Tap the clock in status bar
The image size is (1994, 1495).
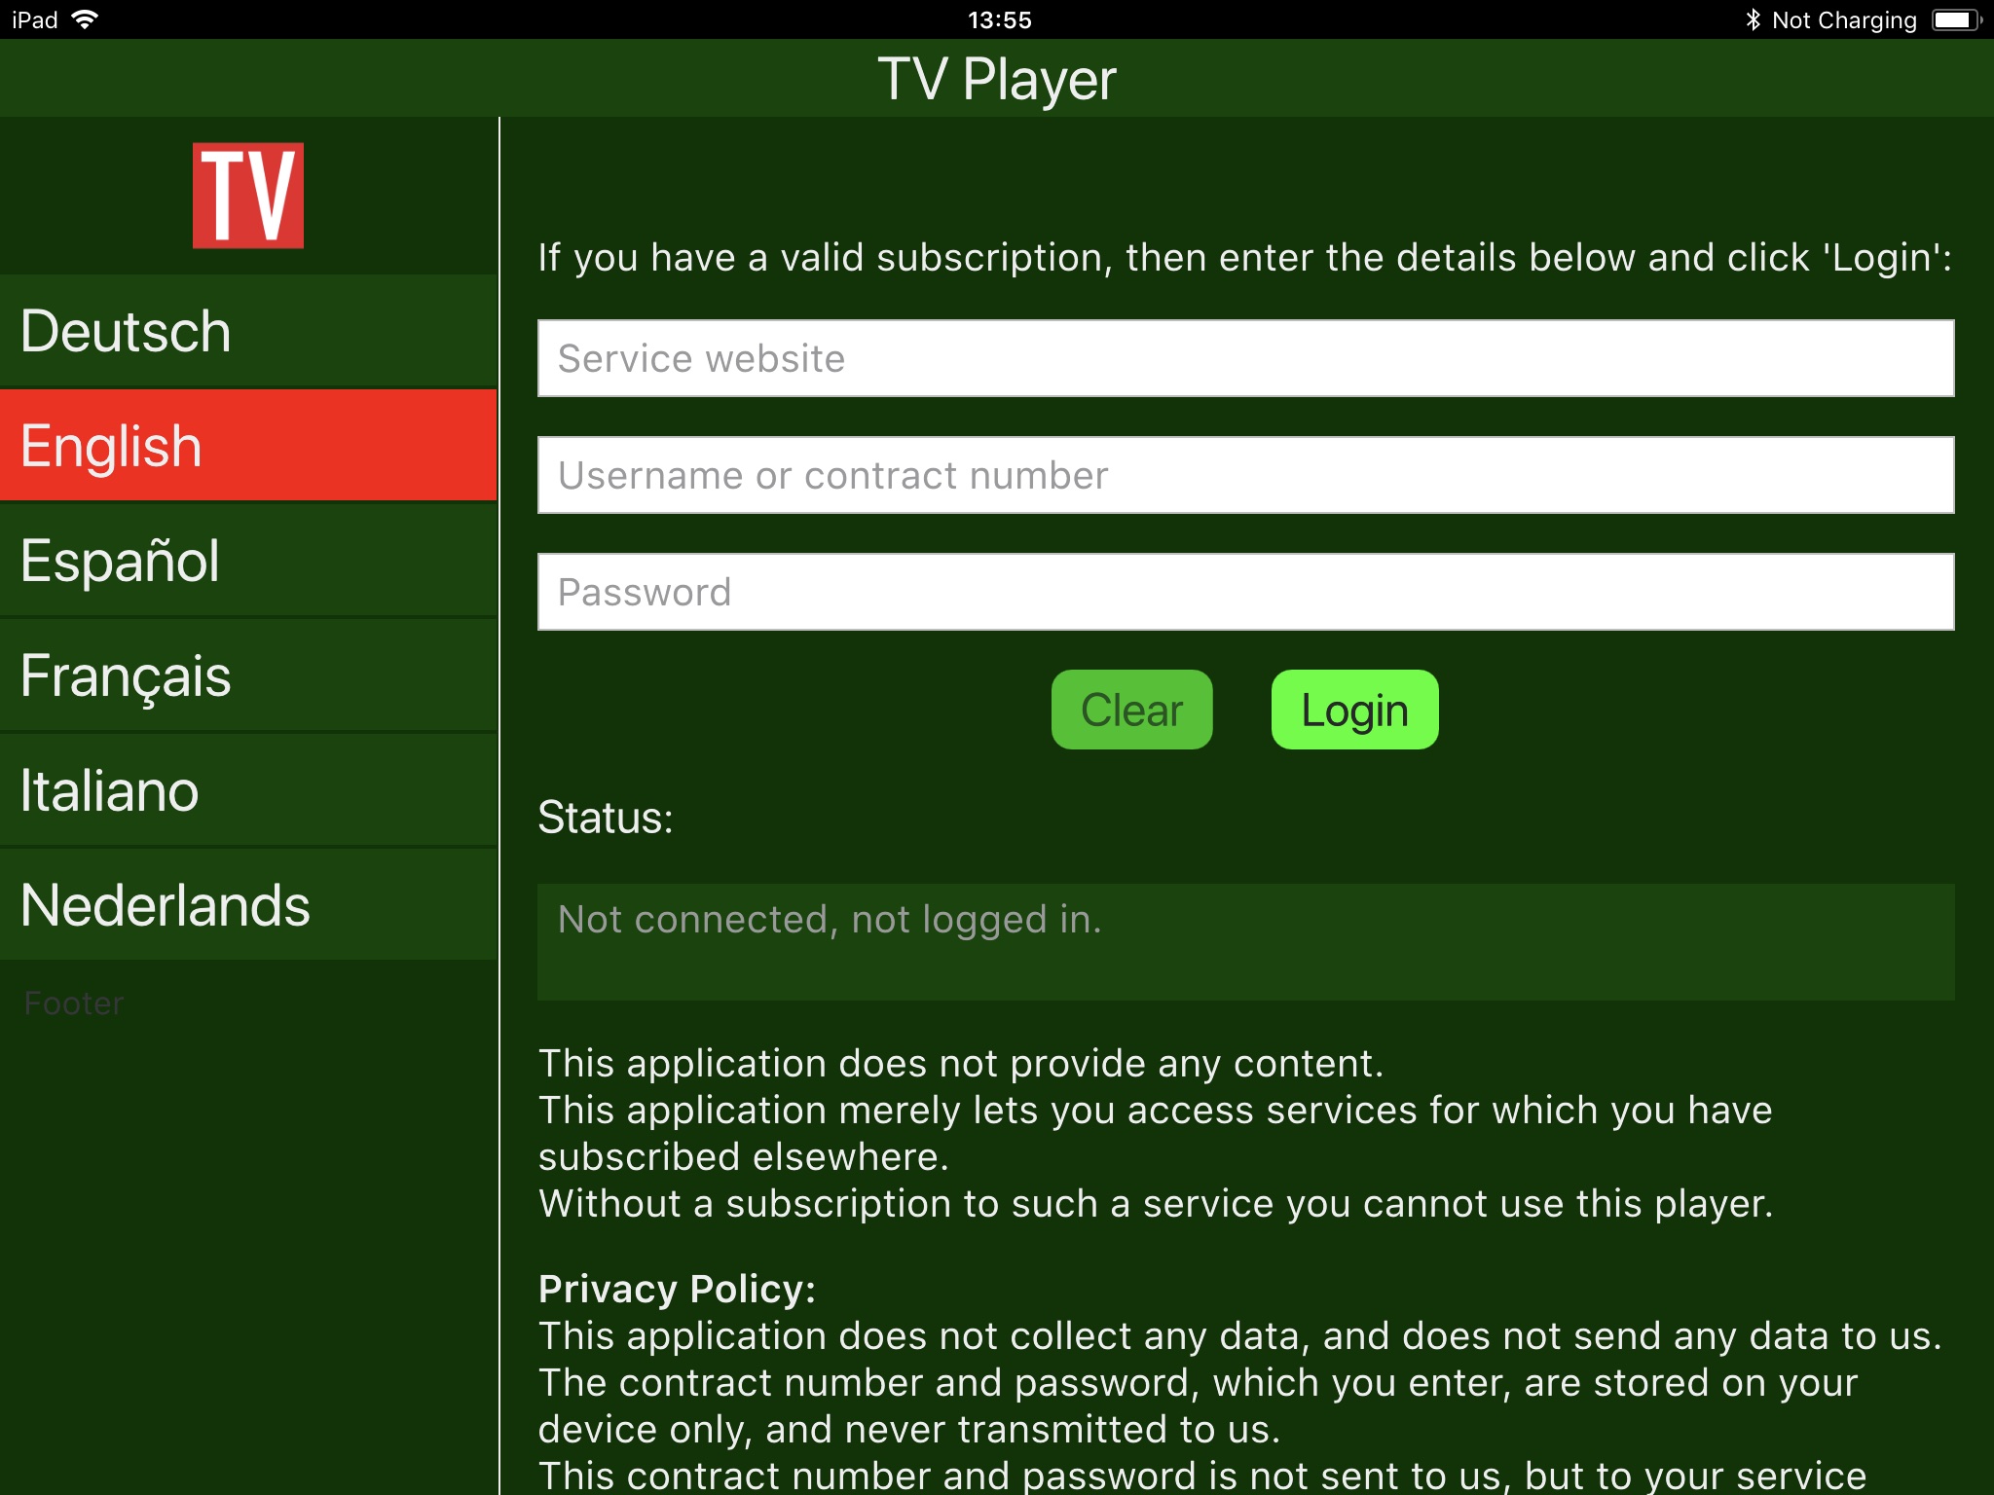click(x=999, y=19)
